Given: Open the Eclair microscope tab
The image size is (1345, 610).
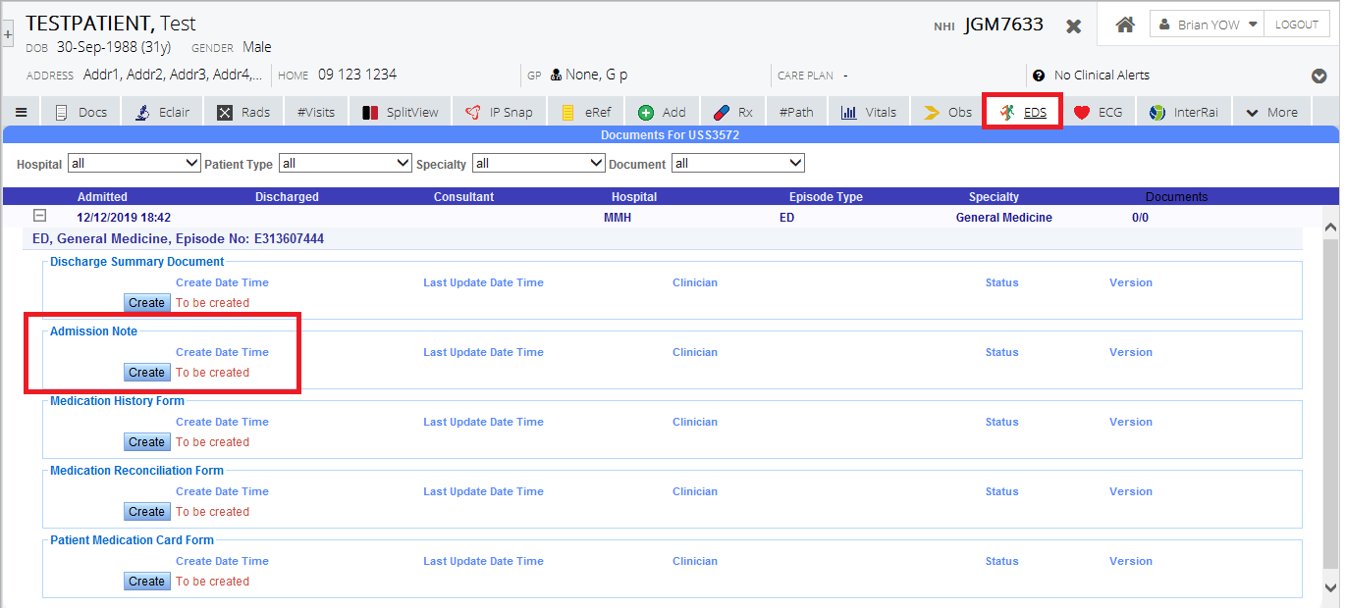Looking at the screenshot, I should pyautogui.click(x=164, y=113).
